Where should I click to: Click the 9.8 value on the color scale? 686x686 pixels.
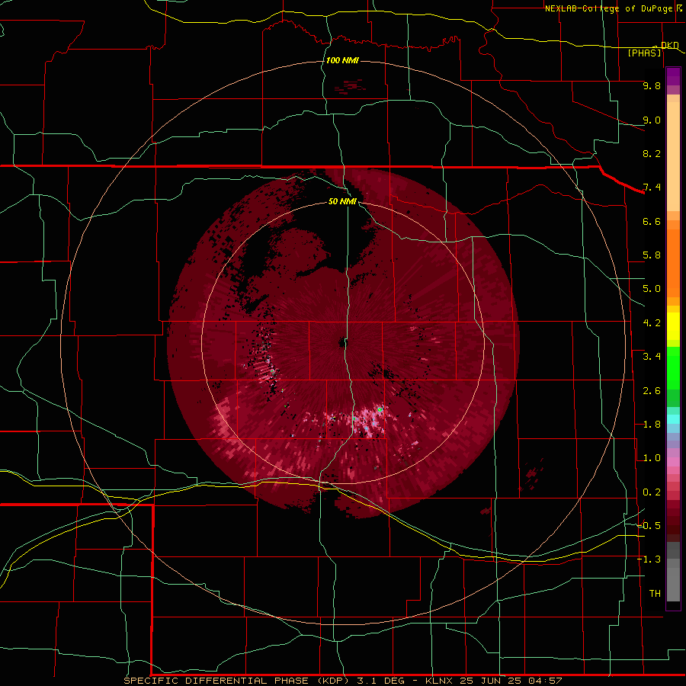652,85
